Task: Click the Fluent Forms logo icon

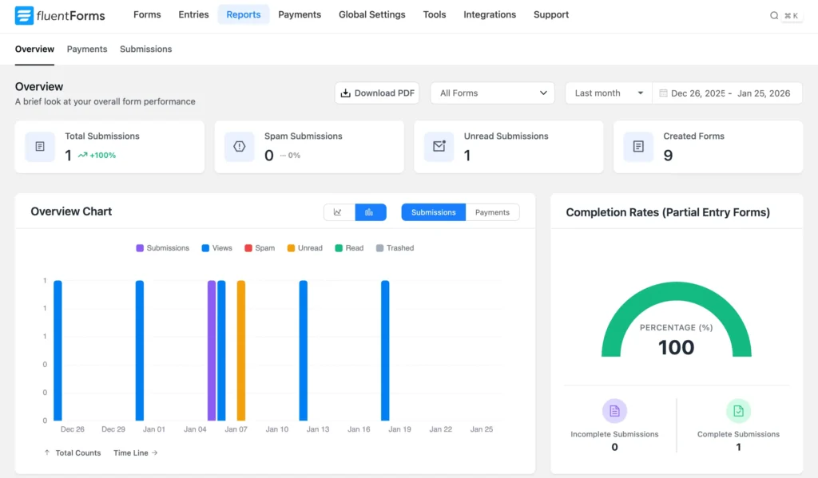Action: click(x=24, y=15)
